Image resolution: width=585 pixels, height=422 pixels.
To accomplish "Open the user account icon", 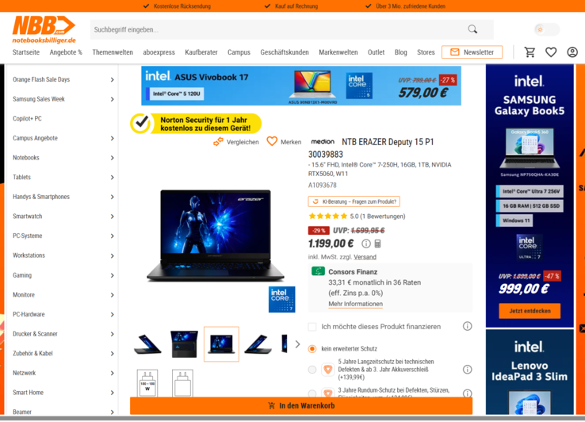I will [x=572, y=52].
